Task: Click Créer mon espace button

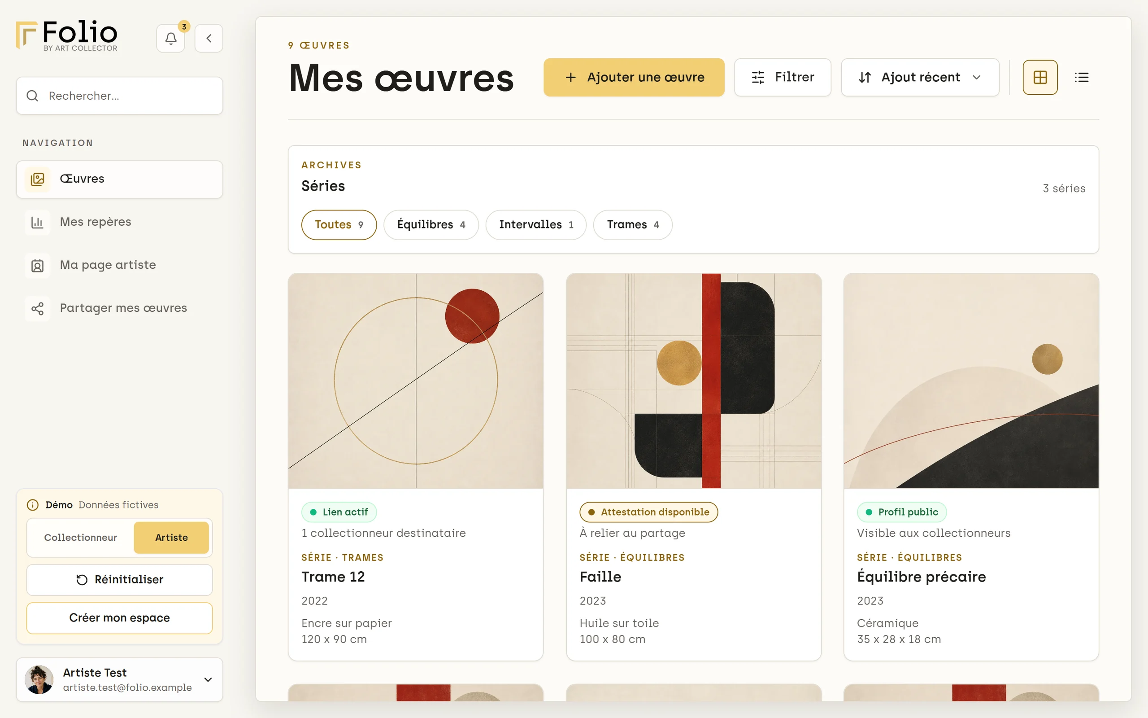Action: tap(120, 618)
